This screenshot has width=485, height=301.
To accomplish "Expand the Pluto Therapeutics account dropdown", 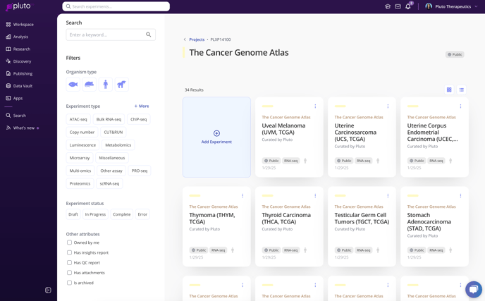I will (x=476, y=6).
